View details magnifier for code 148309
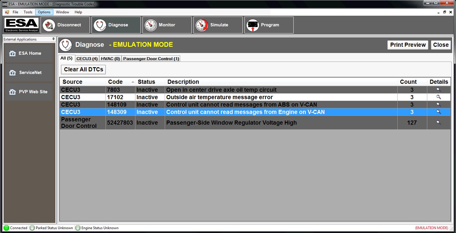 (439, 112)
